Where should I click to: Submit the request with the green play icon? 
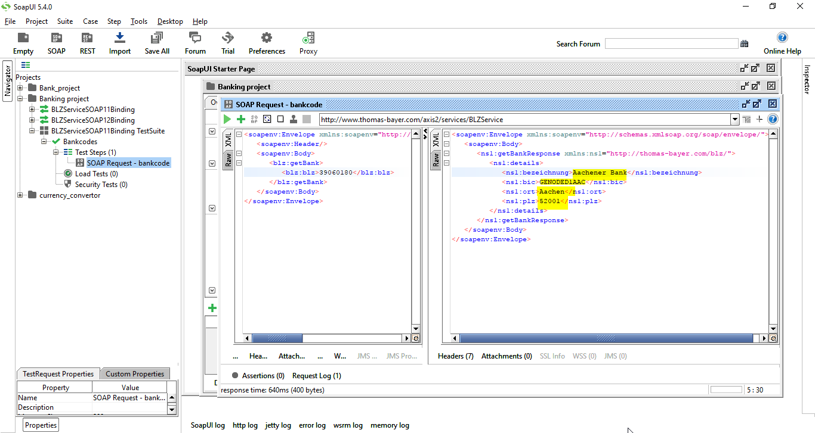click(227, 119)
